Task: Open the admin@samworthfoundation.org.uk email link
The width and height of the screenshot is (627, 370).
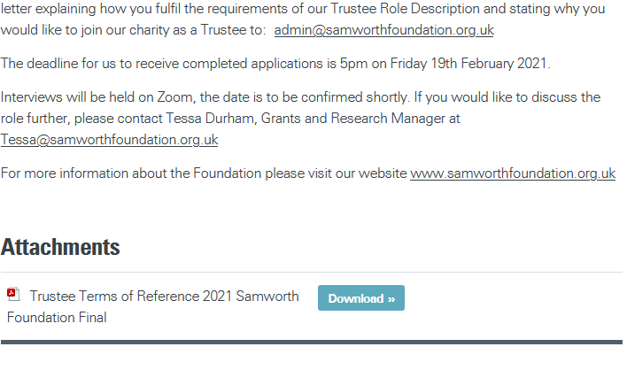Action: (x=383, y=30)
